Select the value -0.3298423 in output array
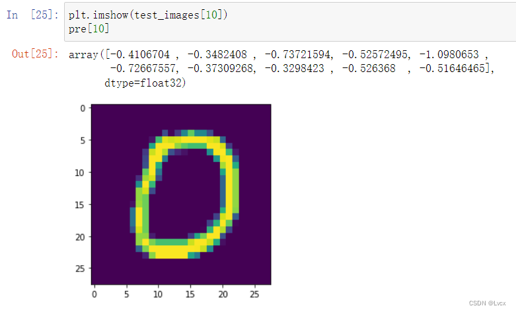Screen dimensions: 516x312 (295, 69)
